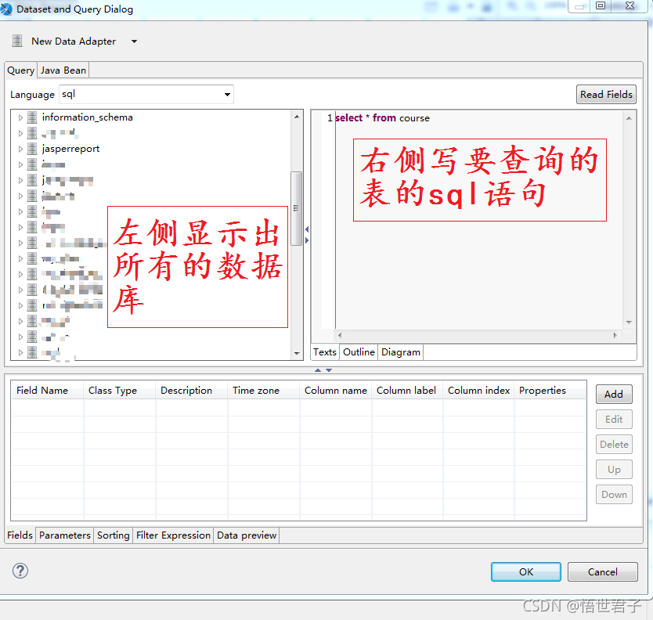Click the application icon in the dialog title bar
This screenshot has height=620, width=653.
coord(8,8)
